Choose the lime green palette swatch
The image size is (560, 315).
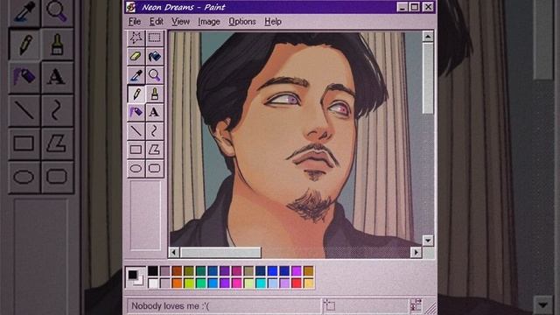click(189, 283)
